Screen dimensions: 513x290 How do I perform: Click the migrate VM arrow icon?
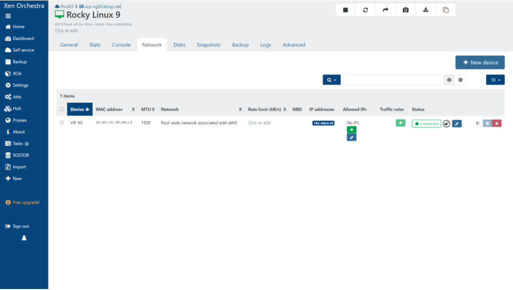[385, 10]
